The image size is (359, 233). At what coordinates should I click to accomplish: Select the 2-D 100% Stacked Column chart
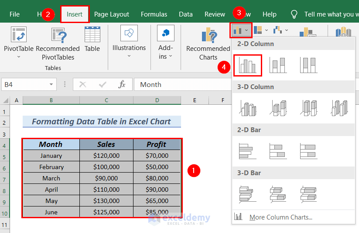click(x=309, y=65)
